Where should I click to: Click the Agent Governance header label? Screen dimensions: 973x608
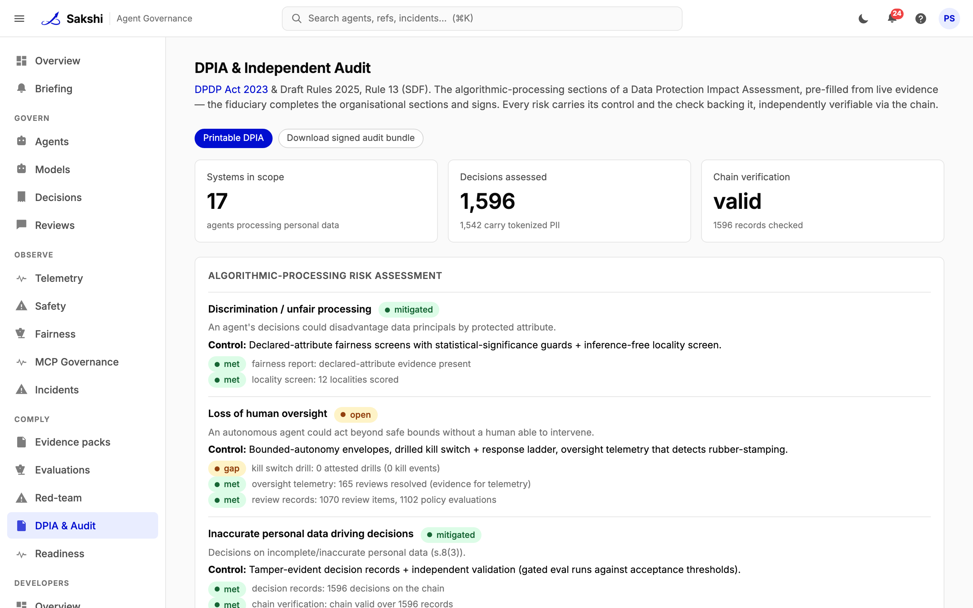pyautogui.click(x=155, y=19)
